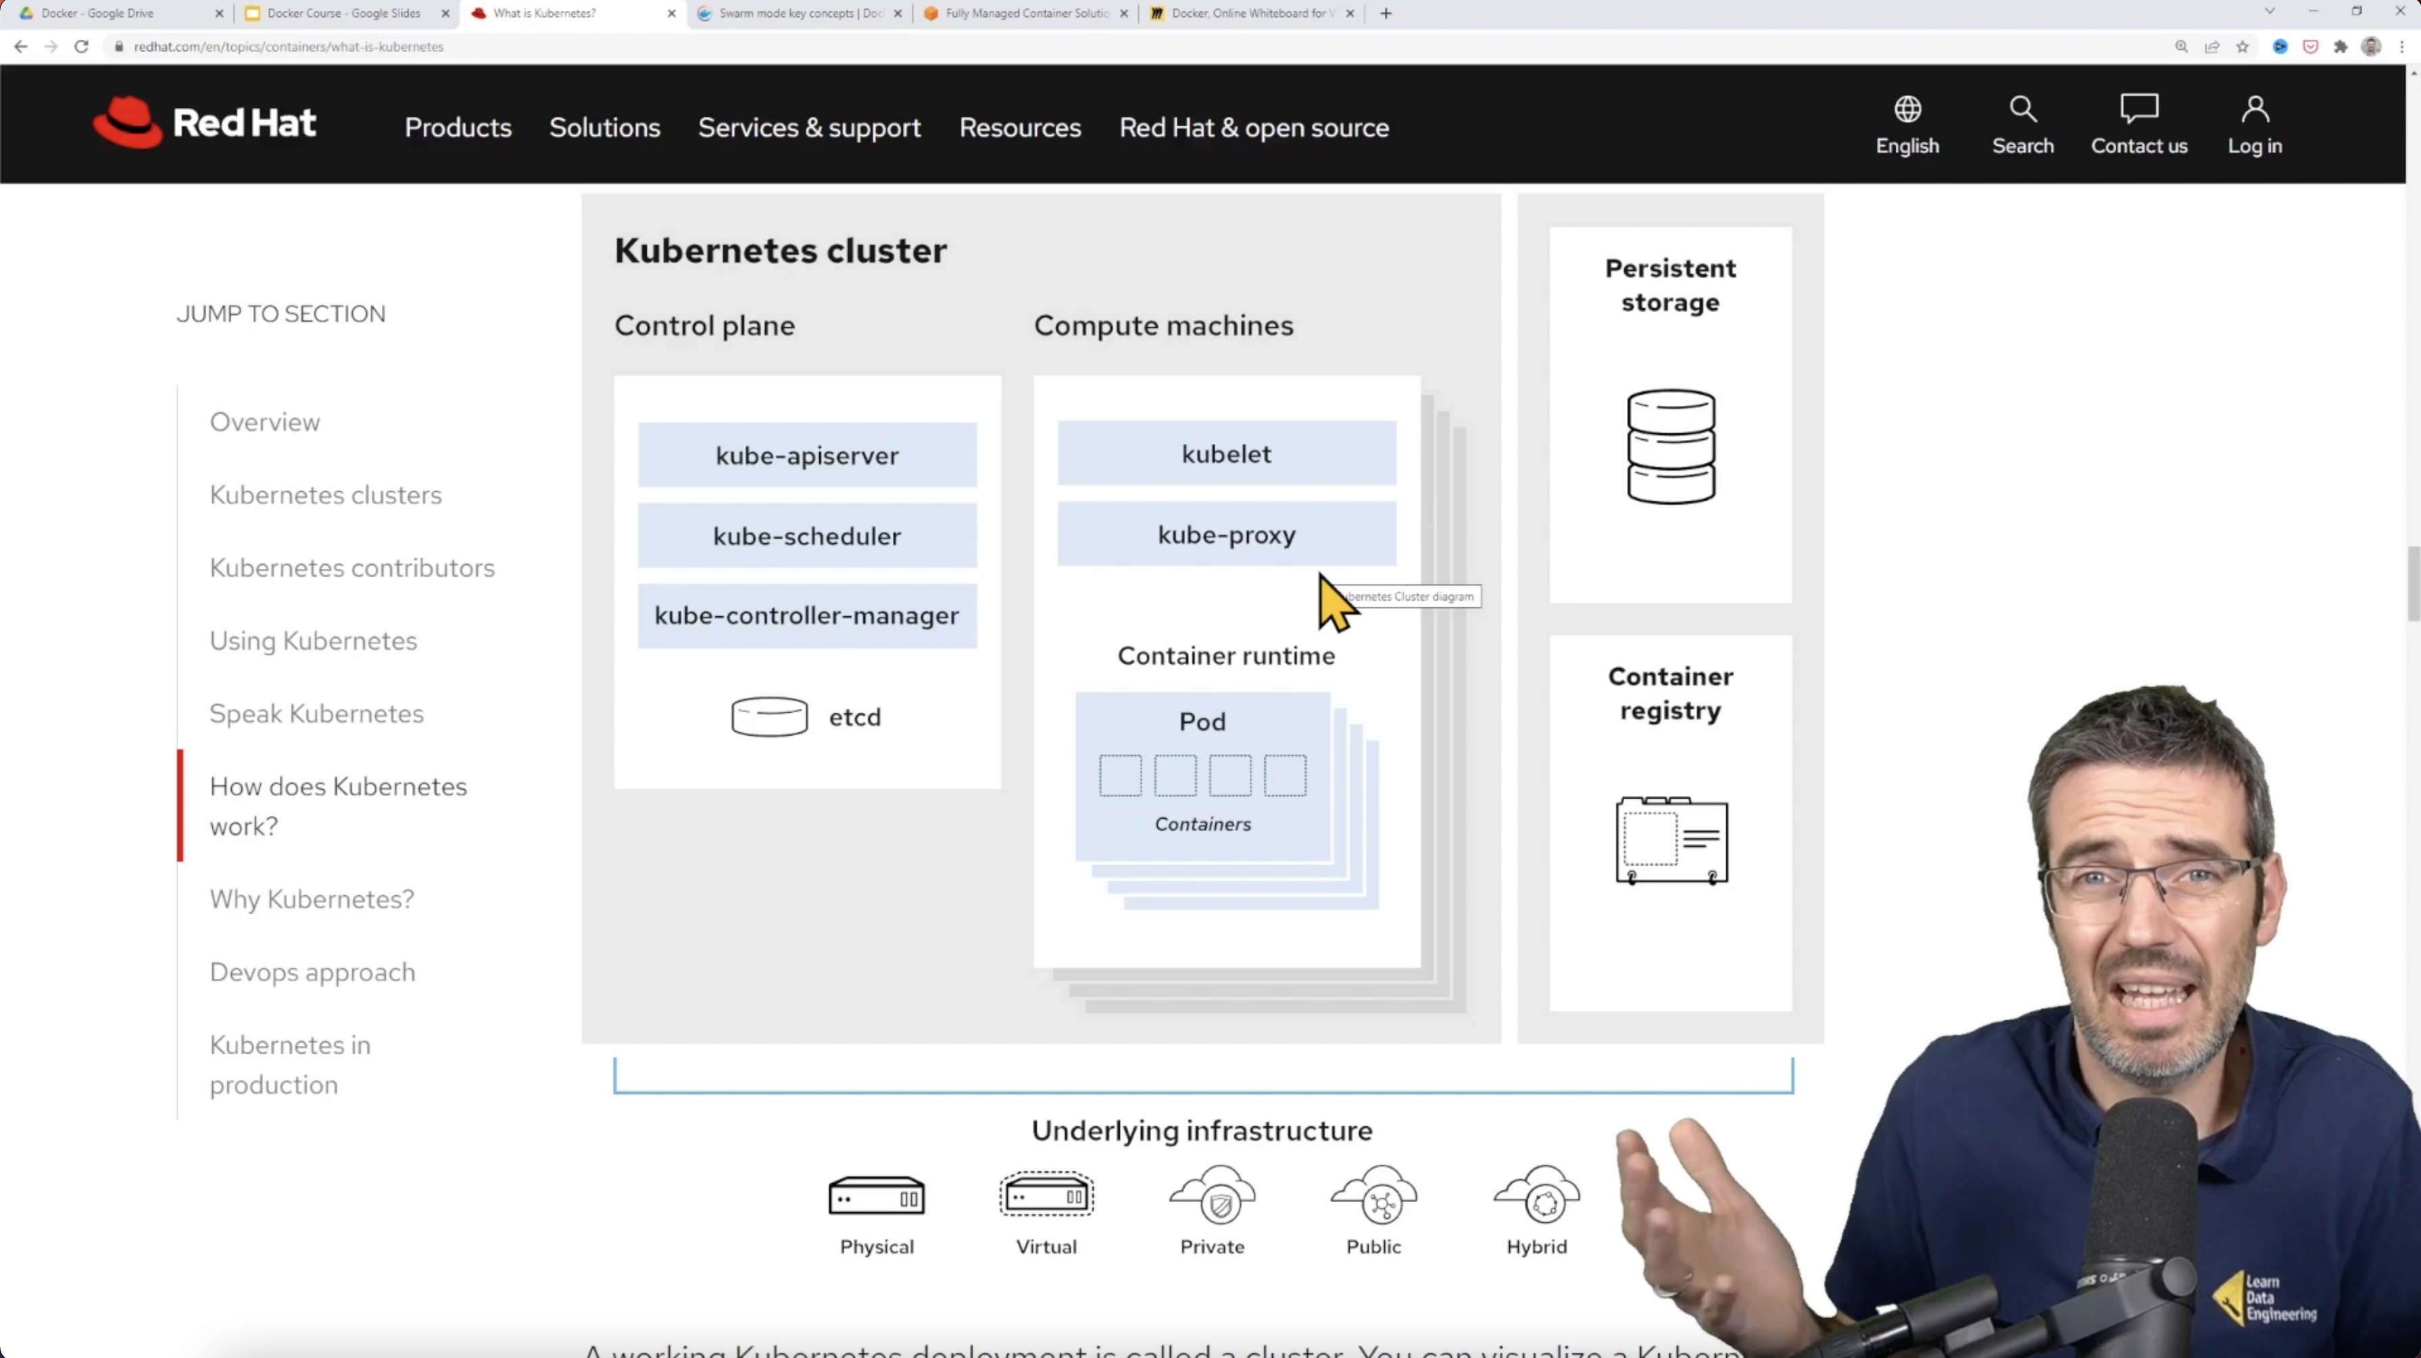Click the kube-apiserver box in diagram
The image size is (2421, 1358).
(x=806, y=455)
